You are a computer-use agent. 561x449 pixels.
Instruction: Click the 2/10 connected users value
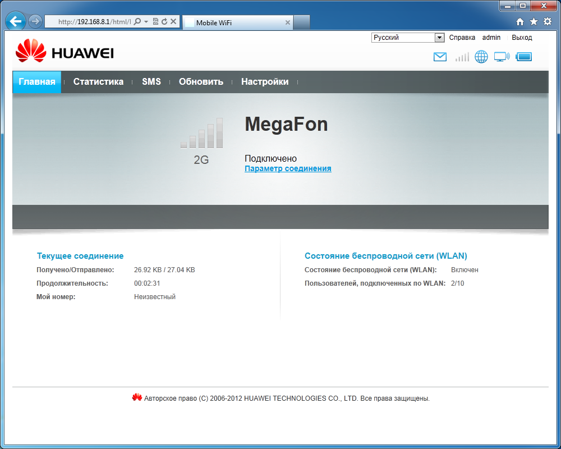point(458,283)
